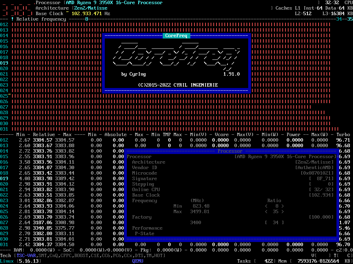Select the factory ratio value [ 34 ]
353x264 pixels.
(x=274, y=223)
